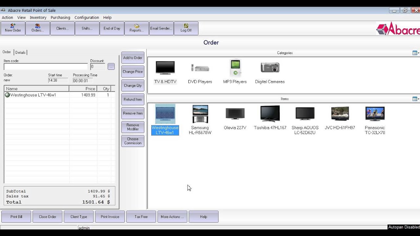Click the Processing Time field
Screen dimensions: 420x236
83,81
